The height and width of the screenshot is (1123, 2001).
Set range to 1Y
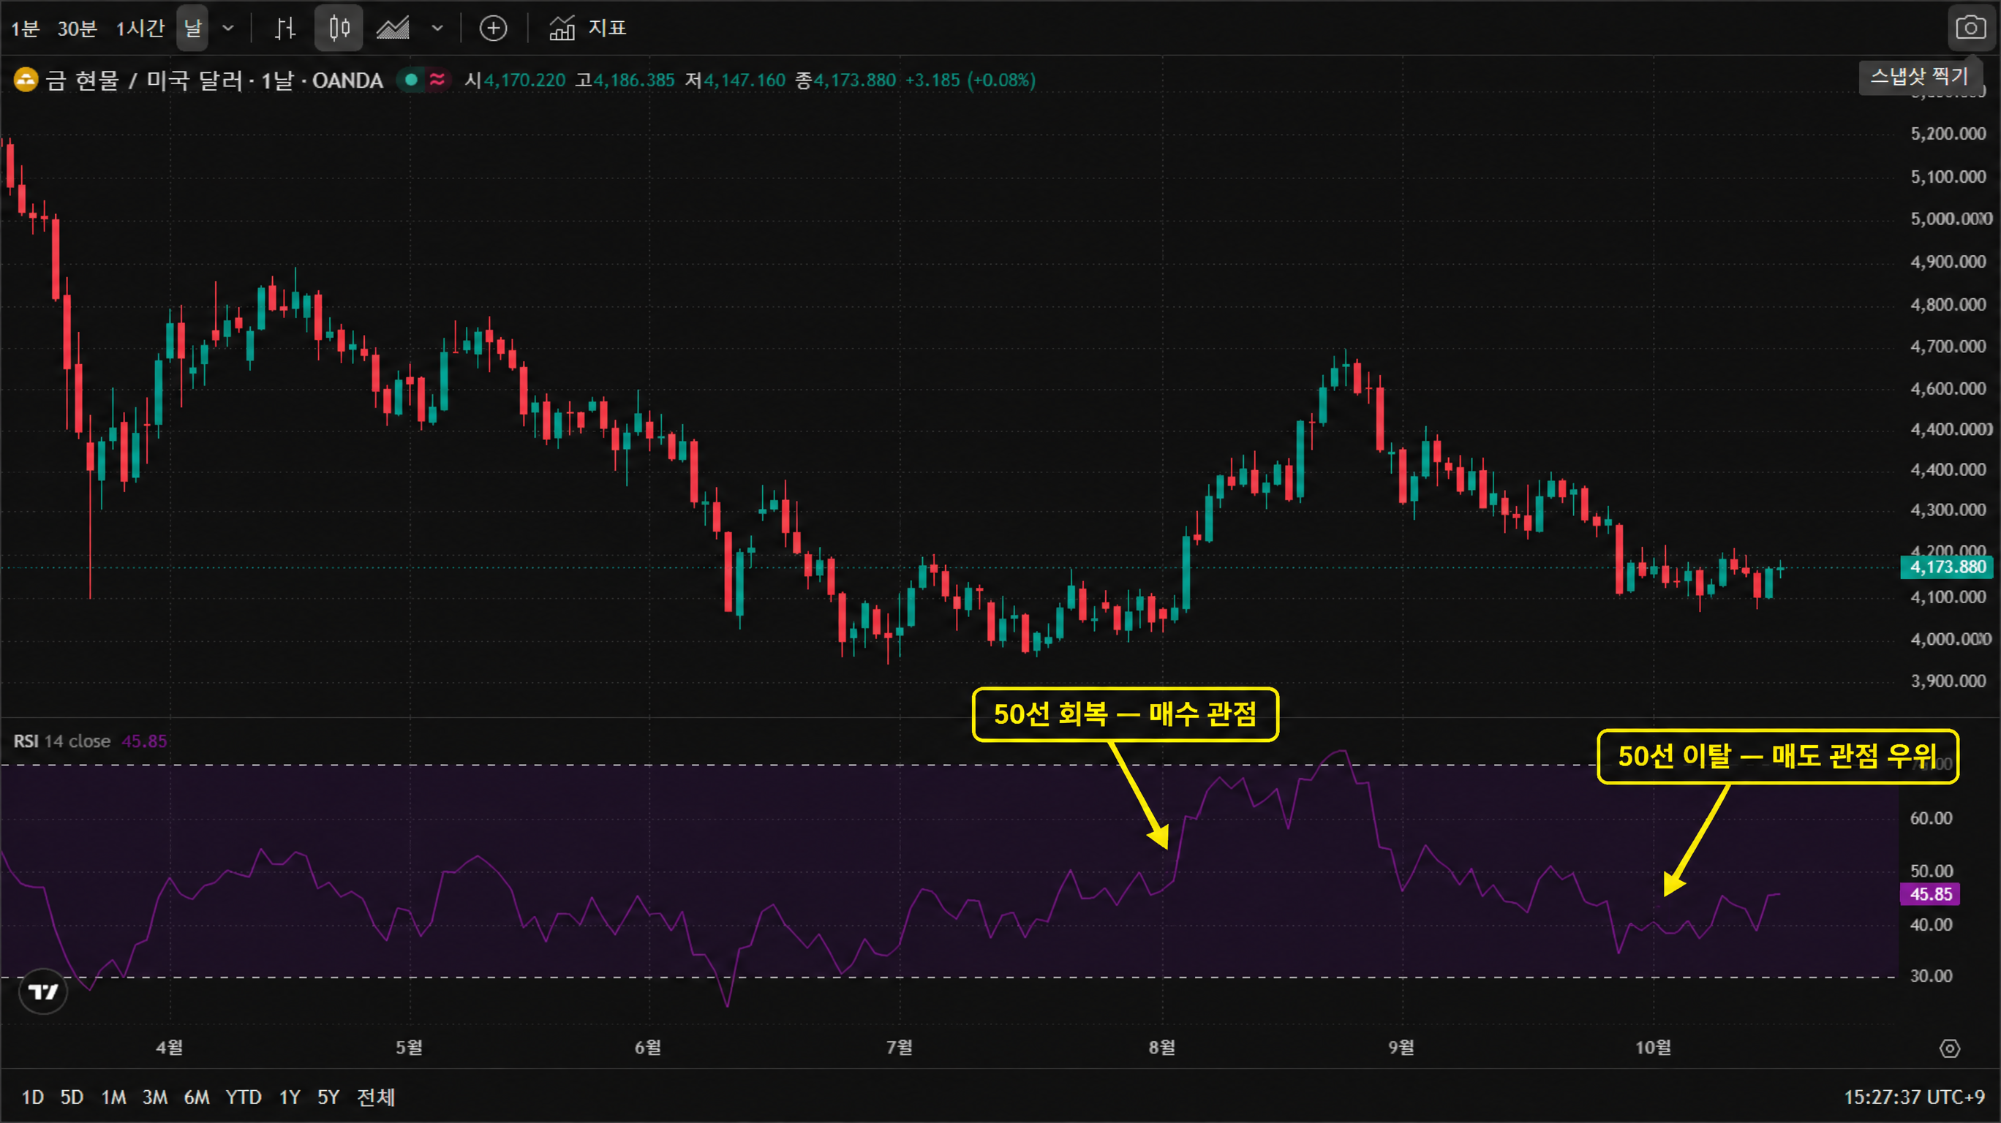pyautogui.click(x=290, y=1097)
